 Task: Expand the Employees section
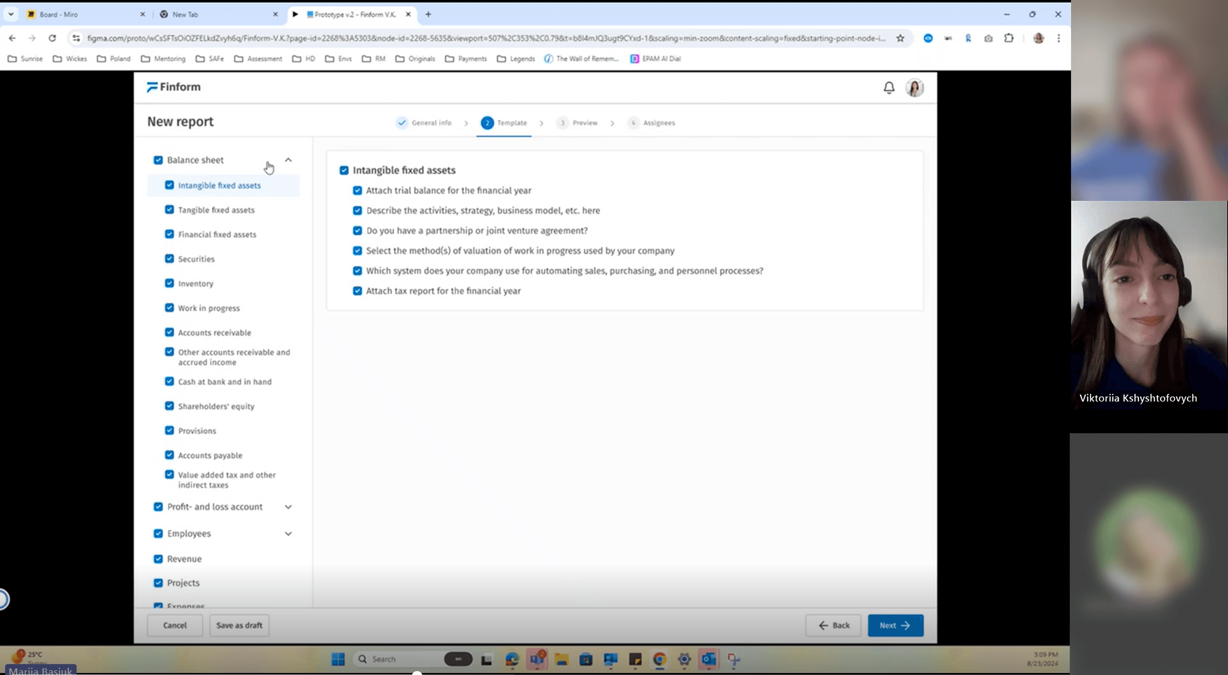(288, 533)
